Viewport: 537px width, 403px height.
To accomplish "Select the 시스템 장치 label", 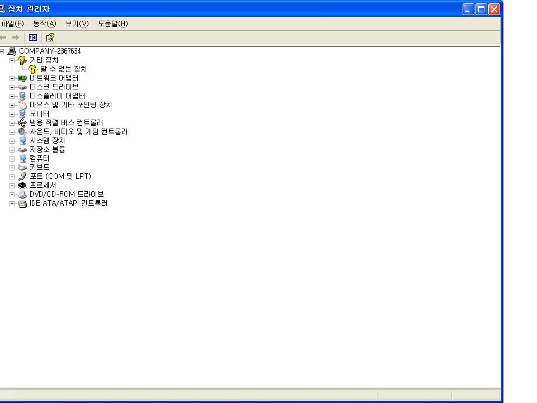I will click(47, 141).
